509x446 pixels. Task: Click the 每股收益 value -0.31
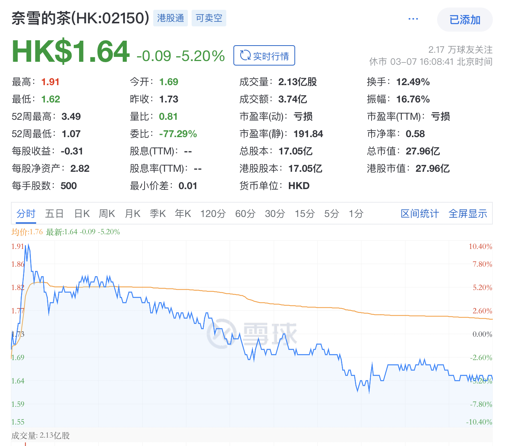tap(72, 151)
